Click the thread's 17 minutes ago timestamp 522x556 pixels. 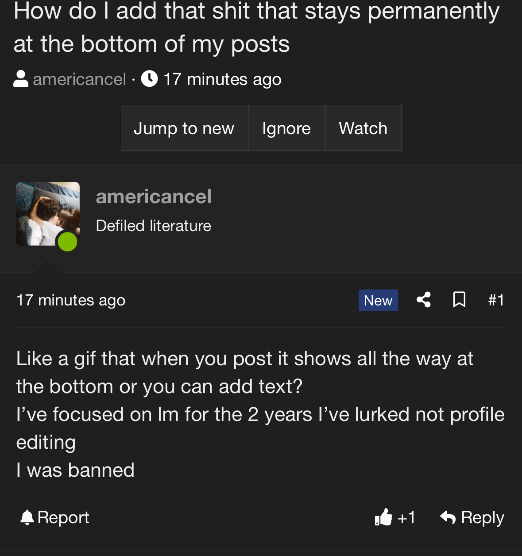222,79
